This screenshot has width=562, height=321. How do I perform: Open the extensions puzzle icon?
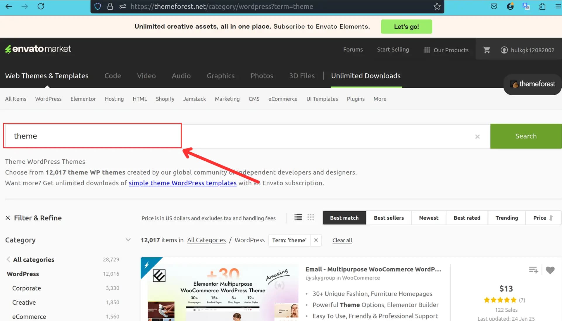542,6
